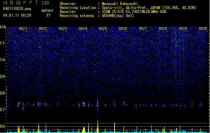Click observer name Masayuki Kobayashi
Viewport: 210px width, 133px height.
[120, 4]
